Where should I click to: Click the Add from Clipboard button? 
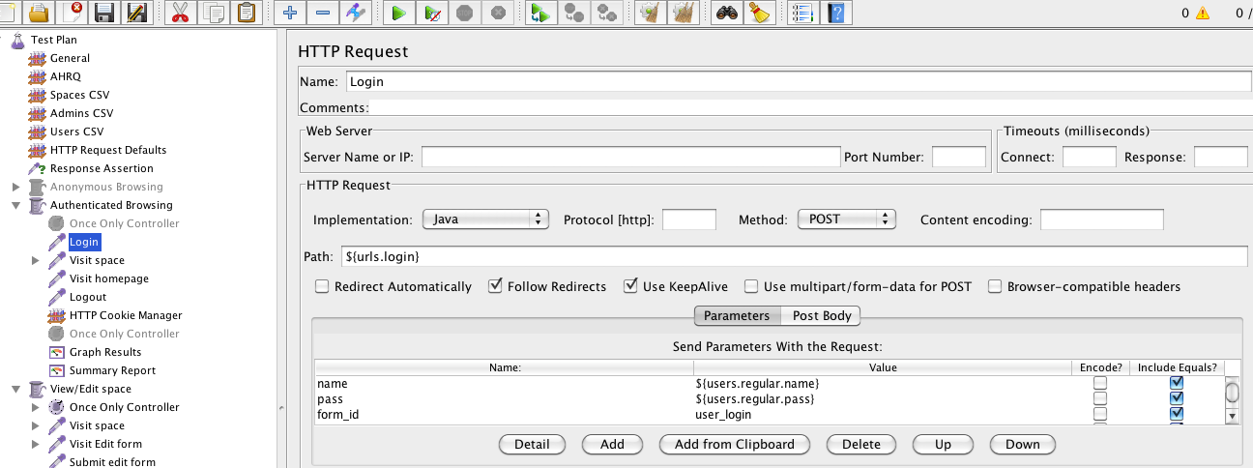pyautogui.click(x=733, y=444)
